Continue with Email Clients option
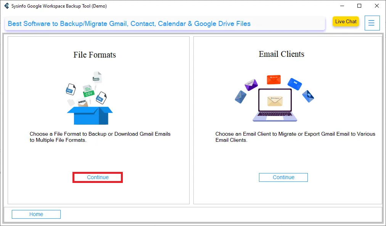The width and height of the screenshot is (386, 226). click(x=283, y=177)
